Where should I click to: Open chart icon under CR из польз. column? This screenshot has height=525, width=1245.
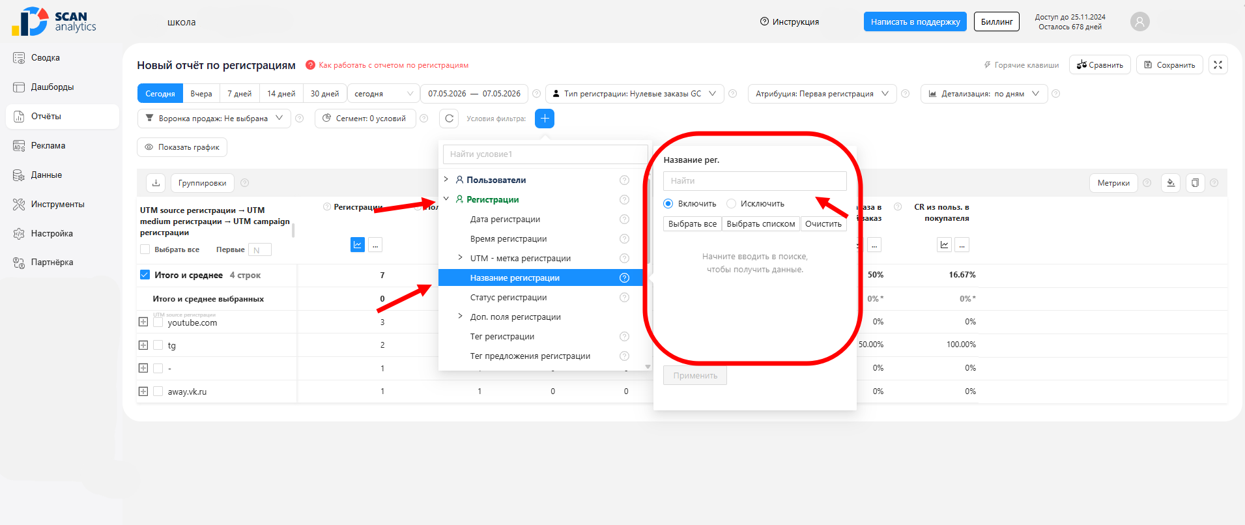pyautogui.click(x=944, y=245)
